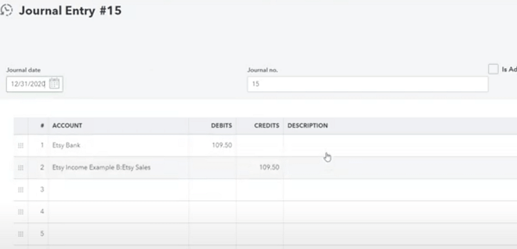Select the Etsy Income Example B:Etsy Sales cell
Screen dimensions: 517x249
119,168
